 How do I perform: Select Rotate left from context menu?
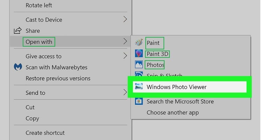39,5
